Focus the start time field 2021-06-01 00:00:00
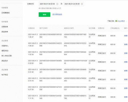Image resolution: width=128 pixels, height=102 pixels. pyautogui.click(x=49, y=4)
